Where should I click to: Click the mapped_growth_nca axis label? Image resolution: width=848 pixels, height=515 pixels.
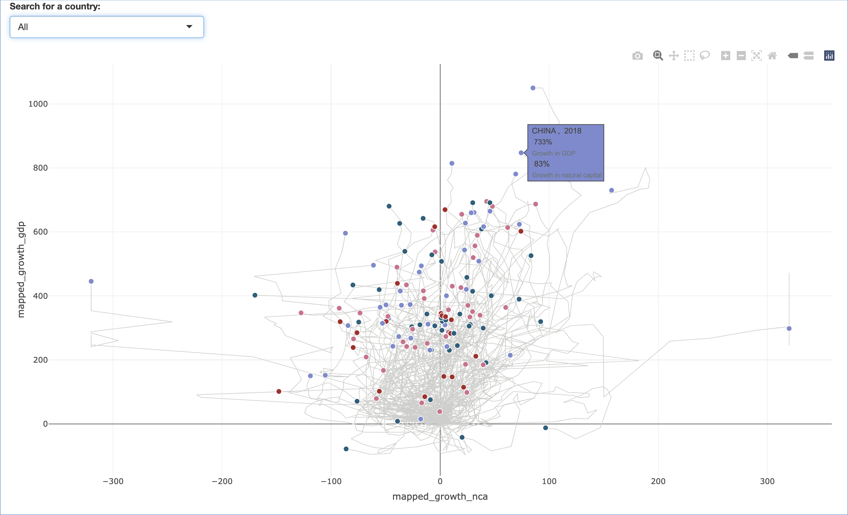pos(440,496)
